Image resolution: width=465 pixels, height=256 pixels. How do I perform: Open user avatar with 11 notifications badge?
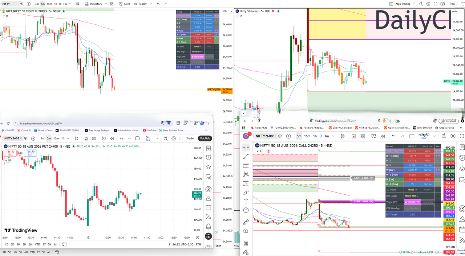click(x=246, y=136)
